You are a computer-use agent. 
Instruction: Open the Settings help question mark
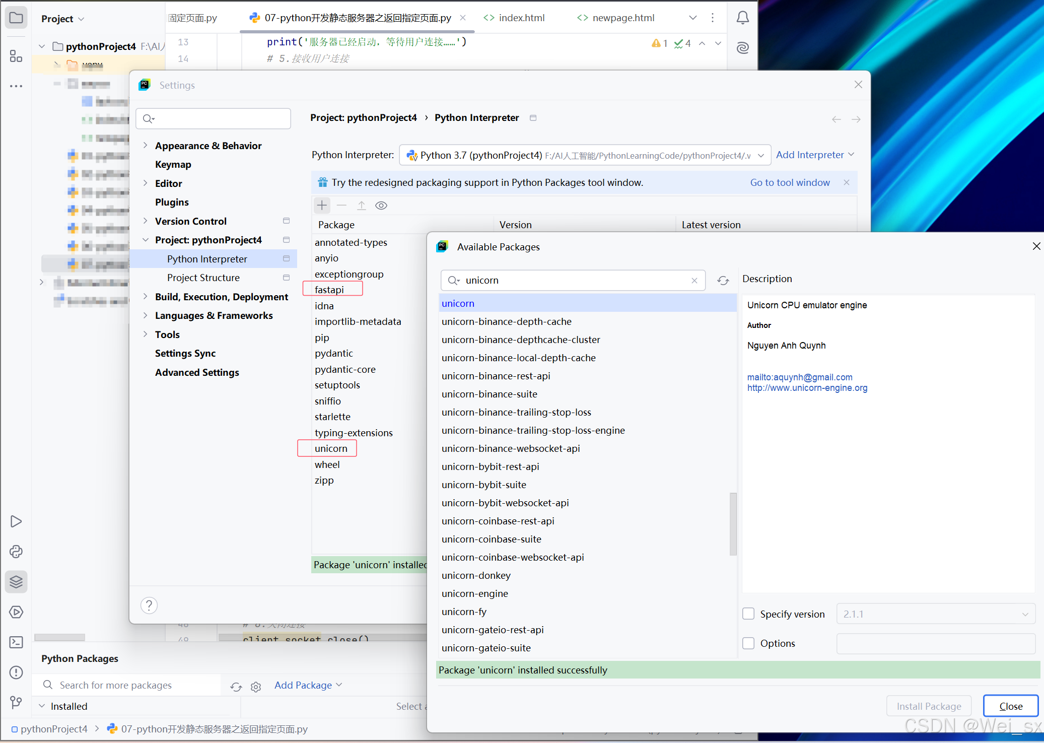point(149,605)
